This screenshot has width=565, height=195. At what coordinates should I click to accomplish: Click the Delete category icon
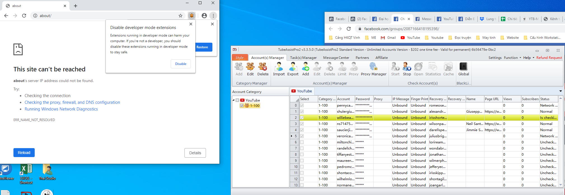point(263,69)
